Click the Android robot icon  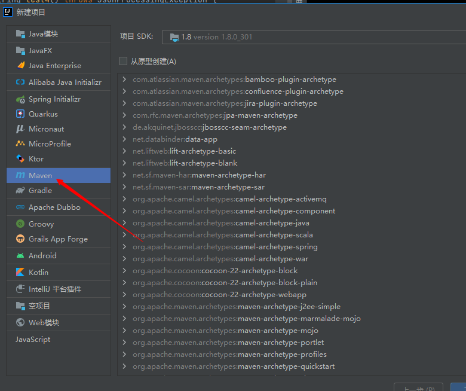click(x=20, y=255)
